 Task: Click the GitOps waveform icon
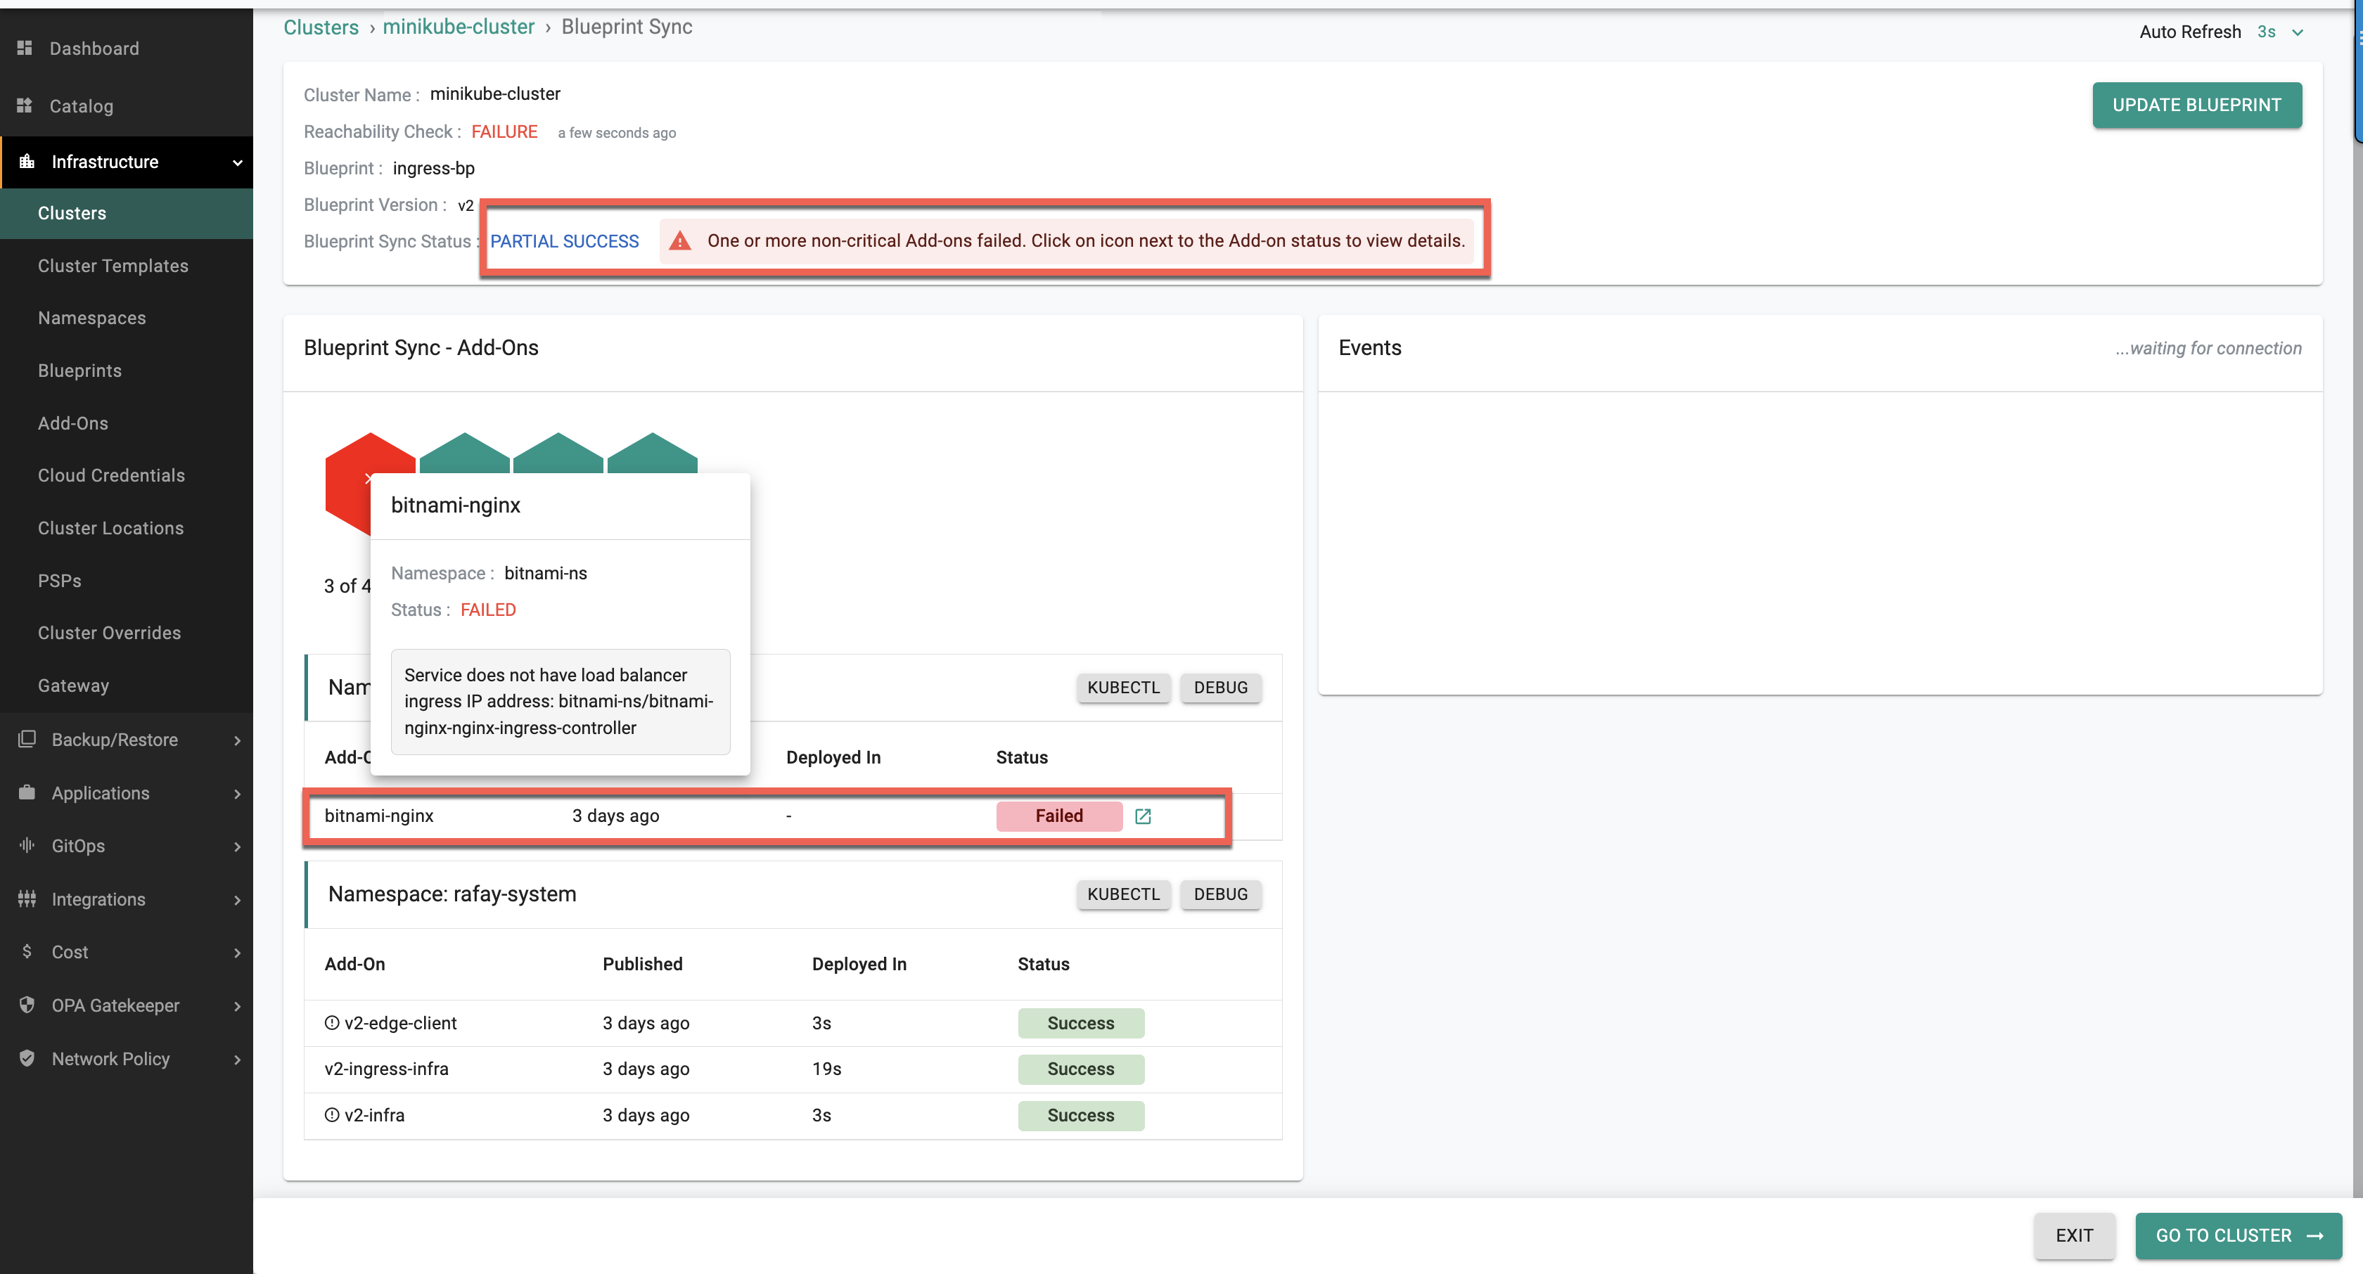(x=27, y=844)
